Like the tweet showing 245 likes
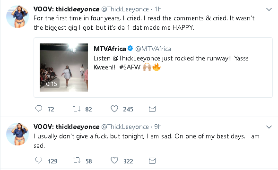This screenshot has width=278, height=170. (114, 109)
